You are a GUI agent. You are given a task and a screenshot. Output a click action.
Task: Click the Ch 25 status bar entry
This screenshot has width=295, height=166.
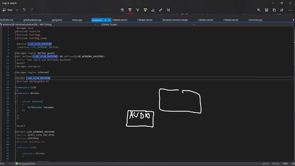(276, 164)
